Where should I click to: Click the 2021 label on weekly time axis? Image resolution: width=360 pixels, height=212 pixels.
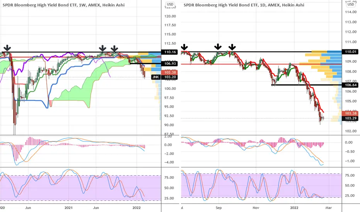point(68,208)
